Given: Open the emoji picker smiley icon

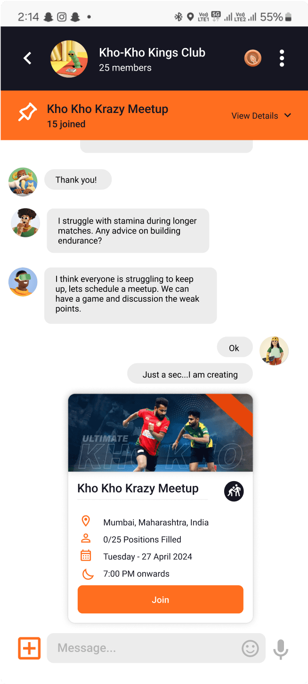Looking at the screenshot, I should (x=250, y=648).
